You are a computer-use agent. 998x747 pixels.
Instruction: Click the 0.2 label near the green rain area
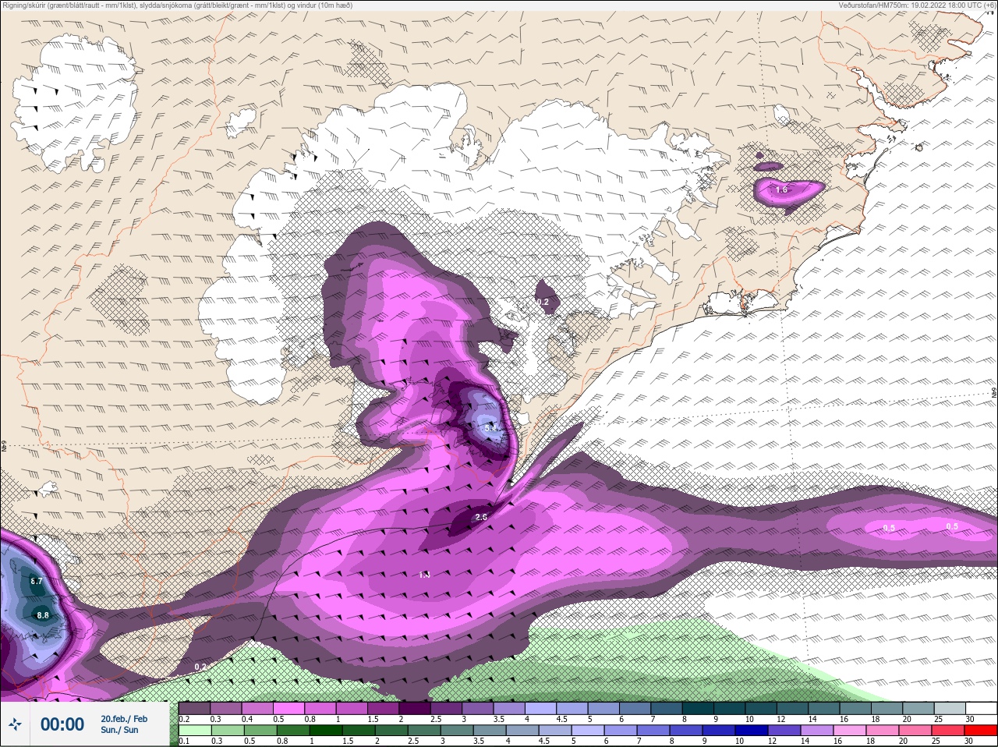[x=200, y=667]
